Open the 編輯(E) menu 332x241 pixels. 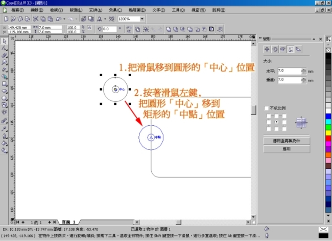37,10
